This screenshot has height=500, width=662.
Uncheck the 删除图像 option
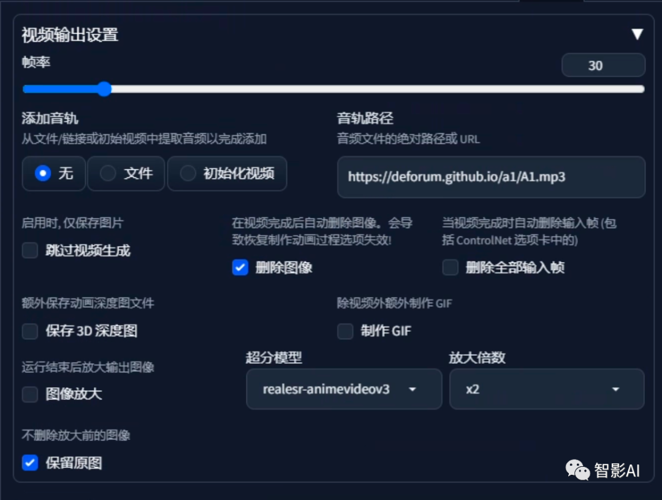[x=240, y=267]
